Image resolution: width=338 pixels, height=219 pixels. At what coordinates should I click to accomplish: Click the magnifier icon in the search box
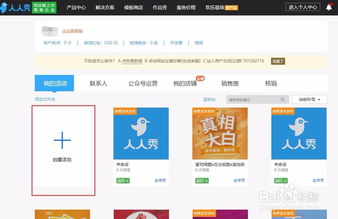(x=283, y=99)
